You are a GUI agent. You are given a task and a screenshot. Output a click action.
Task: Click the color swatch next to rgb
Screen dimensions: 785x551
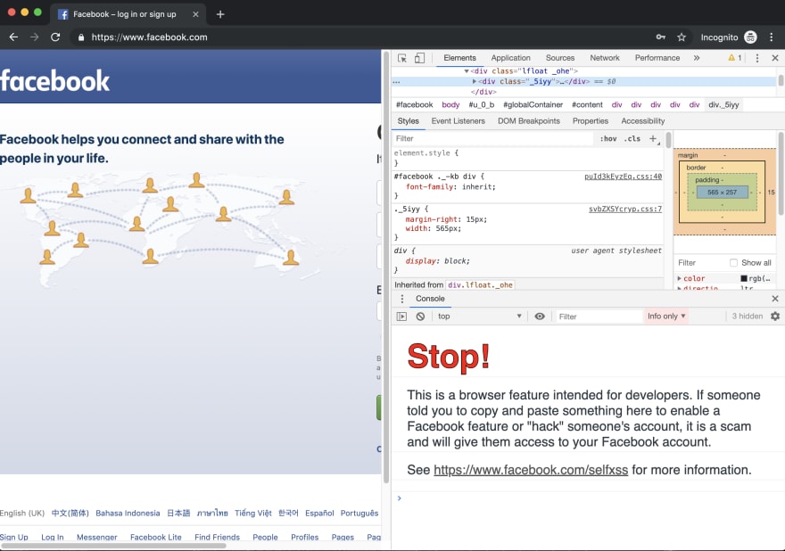(x=744, y=278)
